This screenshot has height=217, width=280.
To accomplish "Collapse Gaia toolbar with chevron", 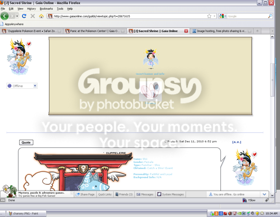I will click(x=264, y=194).
